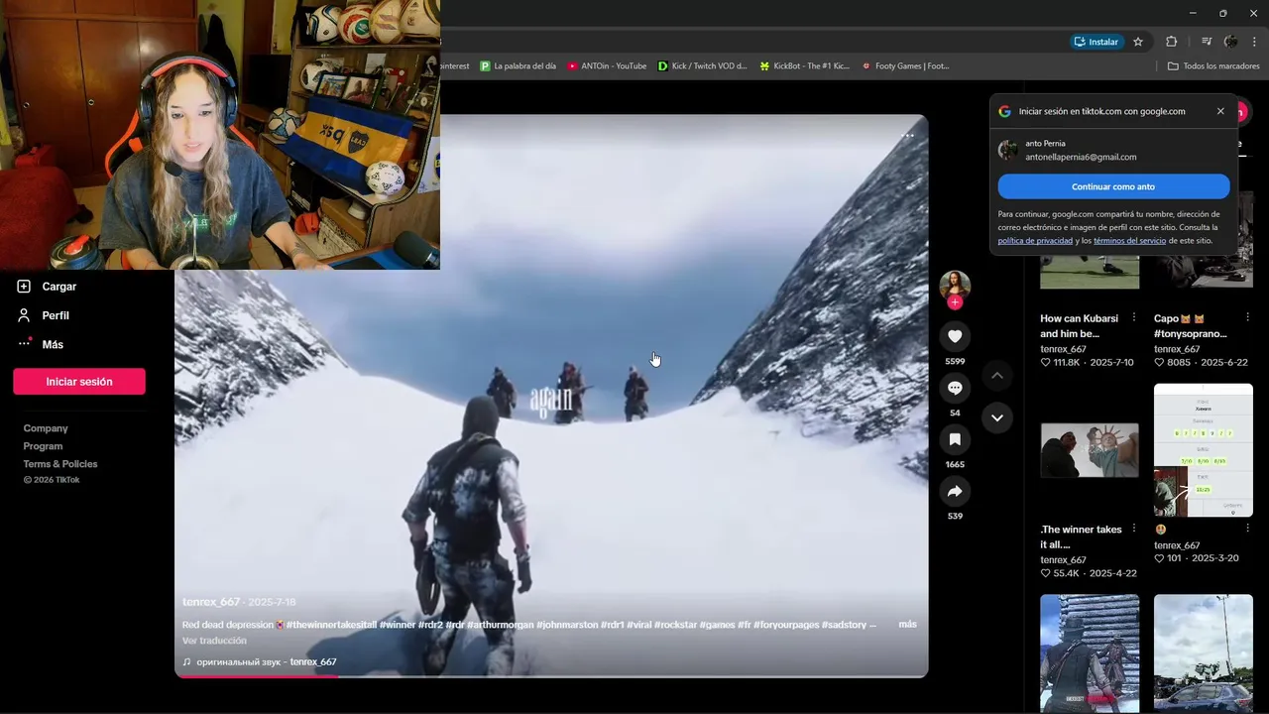The height and width of the screenshot is (714, 1269).
Task: Open the Capo #tonysoprano video title
Action: [1190, 326]
